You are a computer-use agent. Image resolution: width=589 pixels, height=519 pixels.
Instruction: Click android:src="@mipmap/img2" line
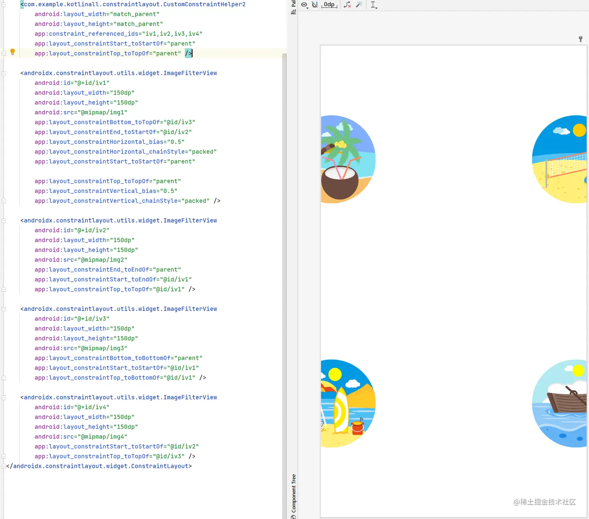[x=81, y=260]
